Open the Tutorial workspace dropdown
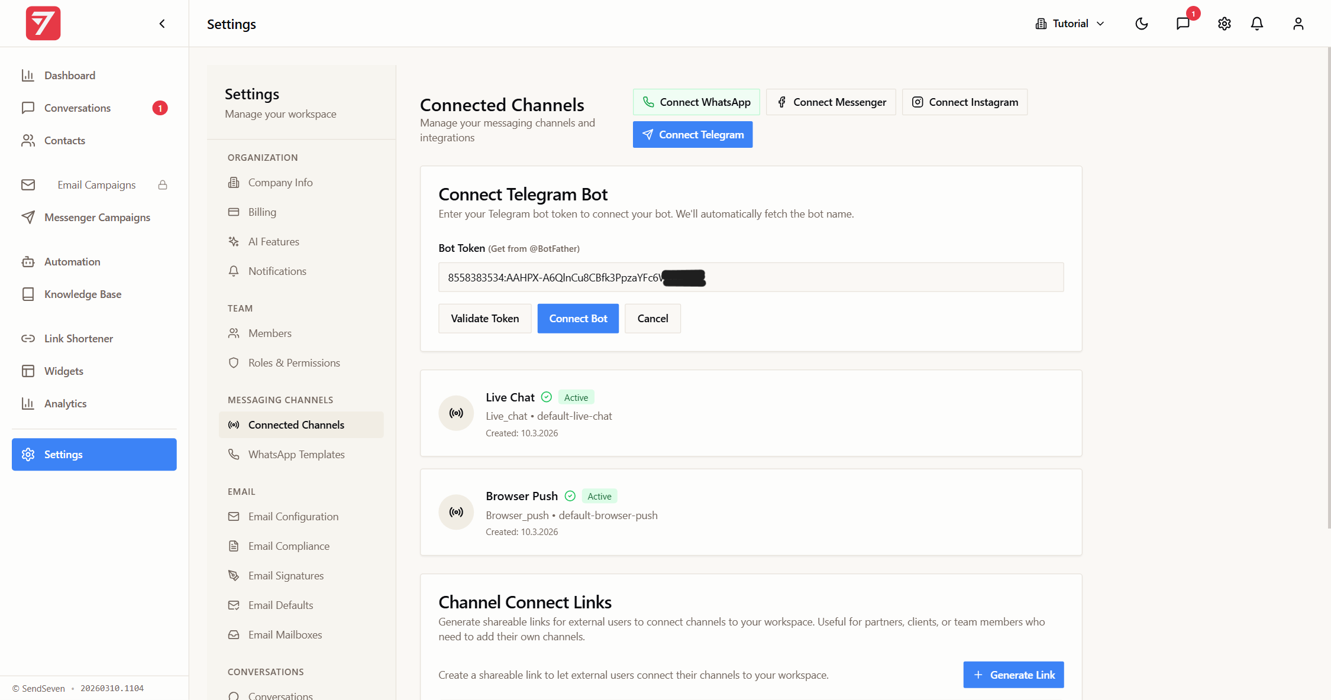Viewport: 1331px width, 700px height. click(1070, 24)
